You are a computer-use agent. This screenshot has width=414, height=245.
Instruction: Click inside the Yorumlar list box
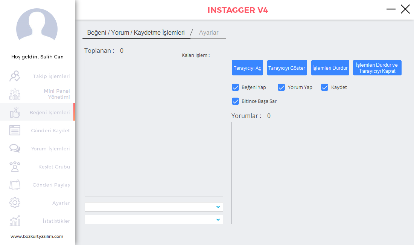pyautogui.click(x=285, y=173)
